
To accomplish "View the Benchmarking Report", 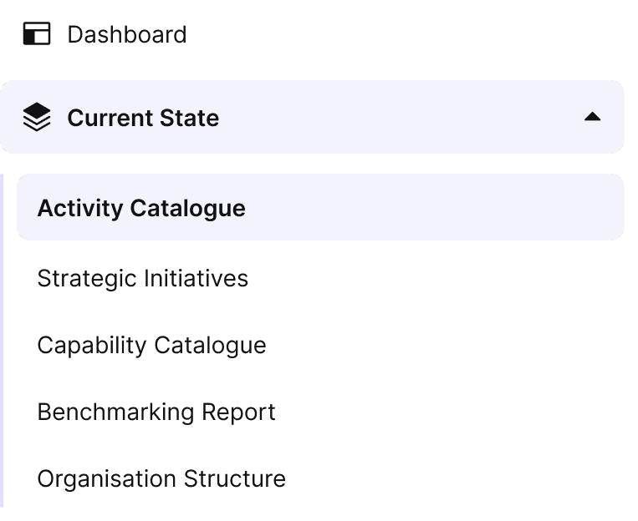I will (156, 412).
